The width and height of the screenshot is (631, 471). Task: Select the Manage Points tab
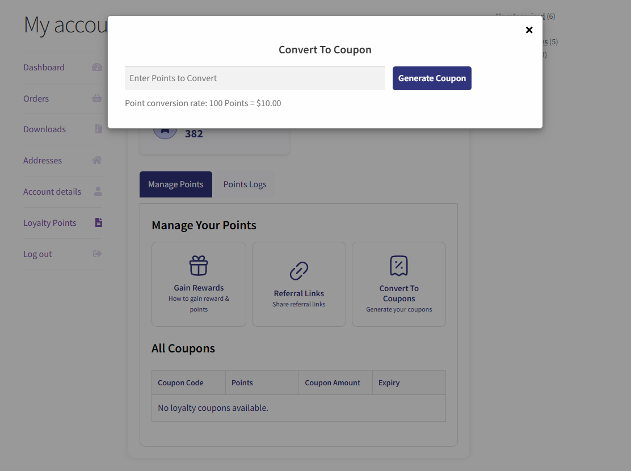(176, 184)
